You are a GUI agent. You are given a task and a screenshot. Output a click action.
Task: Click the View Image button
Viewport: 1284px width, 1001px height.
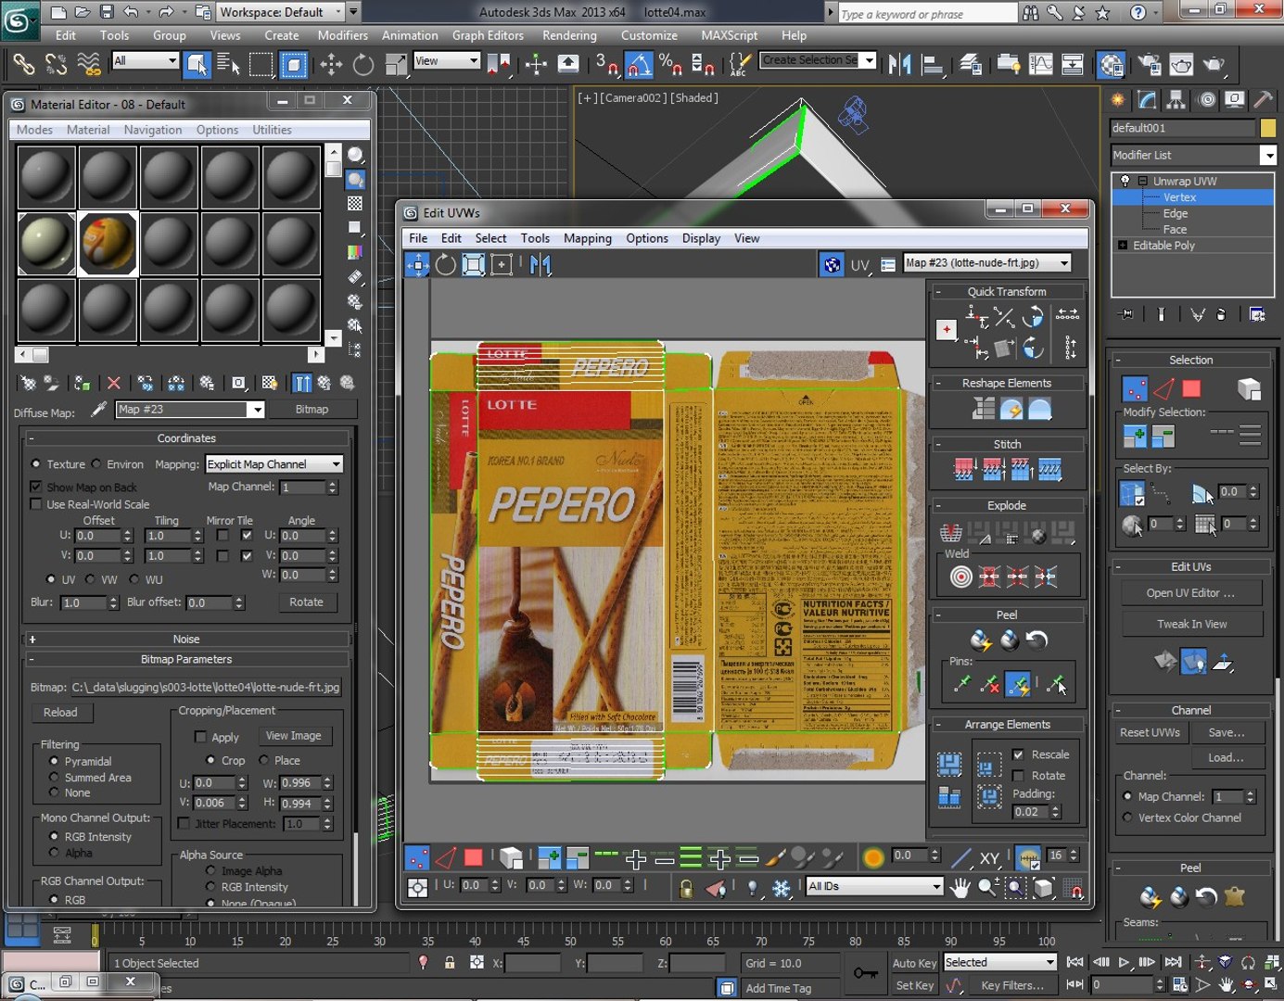tap(294, 736)
